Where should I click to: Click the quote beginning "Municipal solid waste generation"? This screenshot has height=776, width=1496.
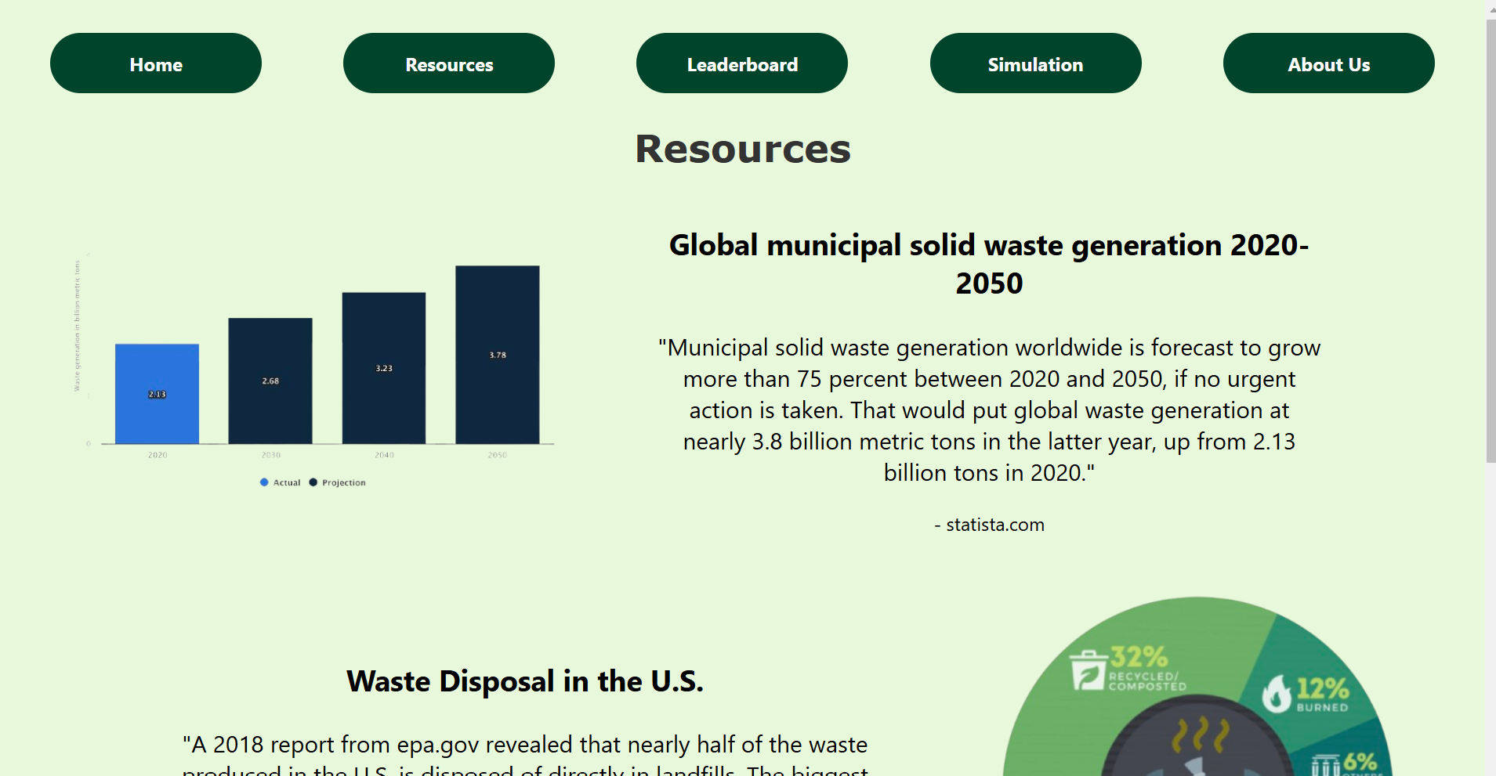pyautogui.click(x=989, y=410)
